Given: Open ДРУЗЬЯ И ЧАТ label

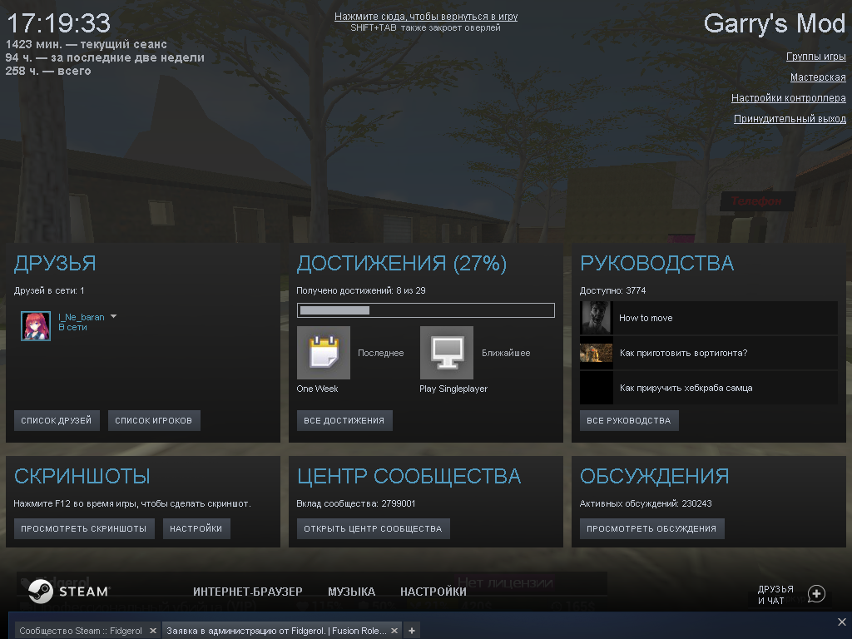Looking at the screenshot, I should pos(775,594).
